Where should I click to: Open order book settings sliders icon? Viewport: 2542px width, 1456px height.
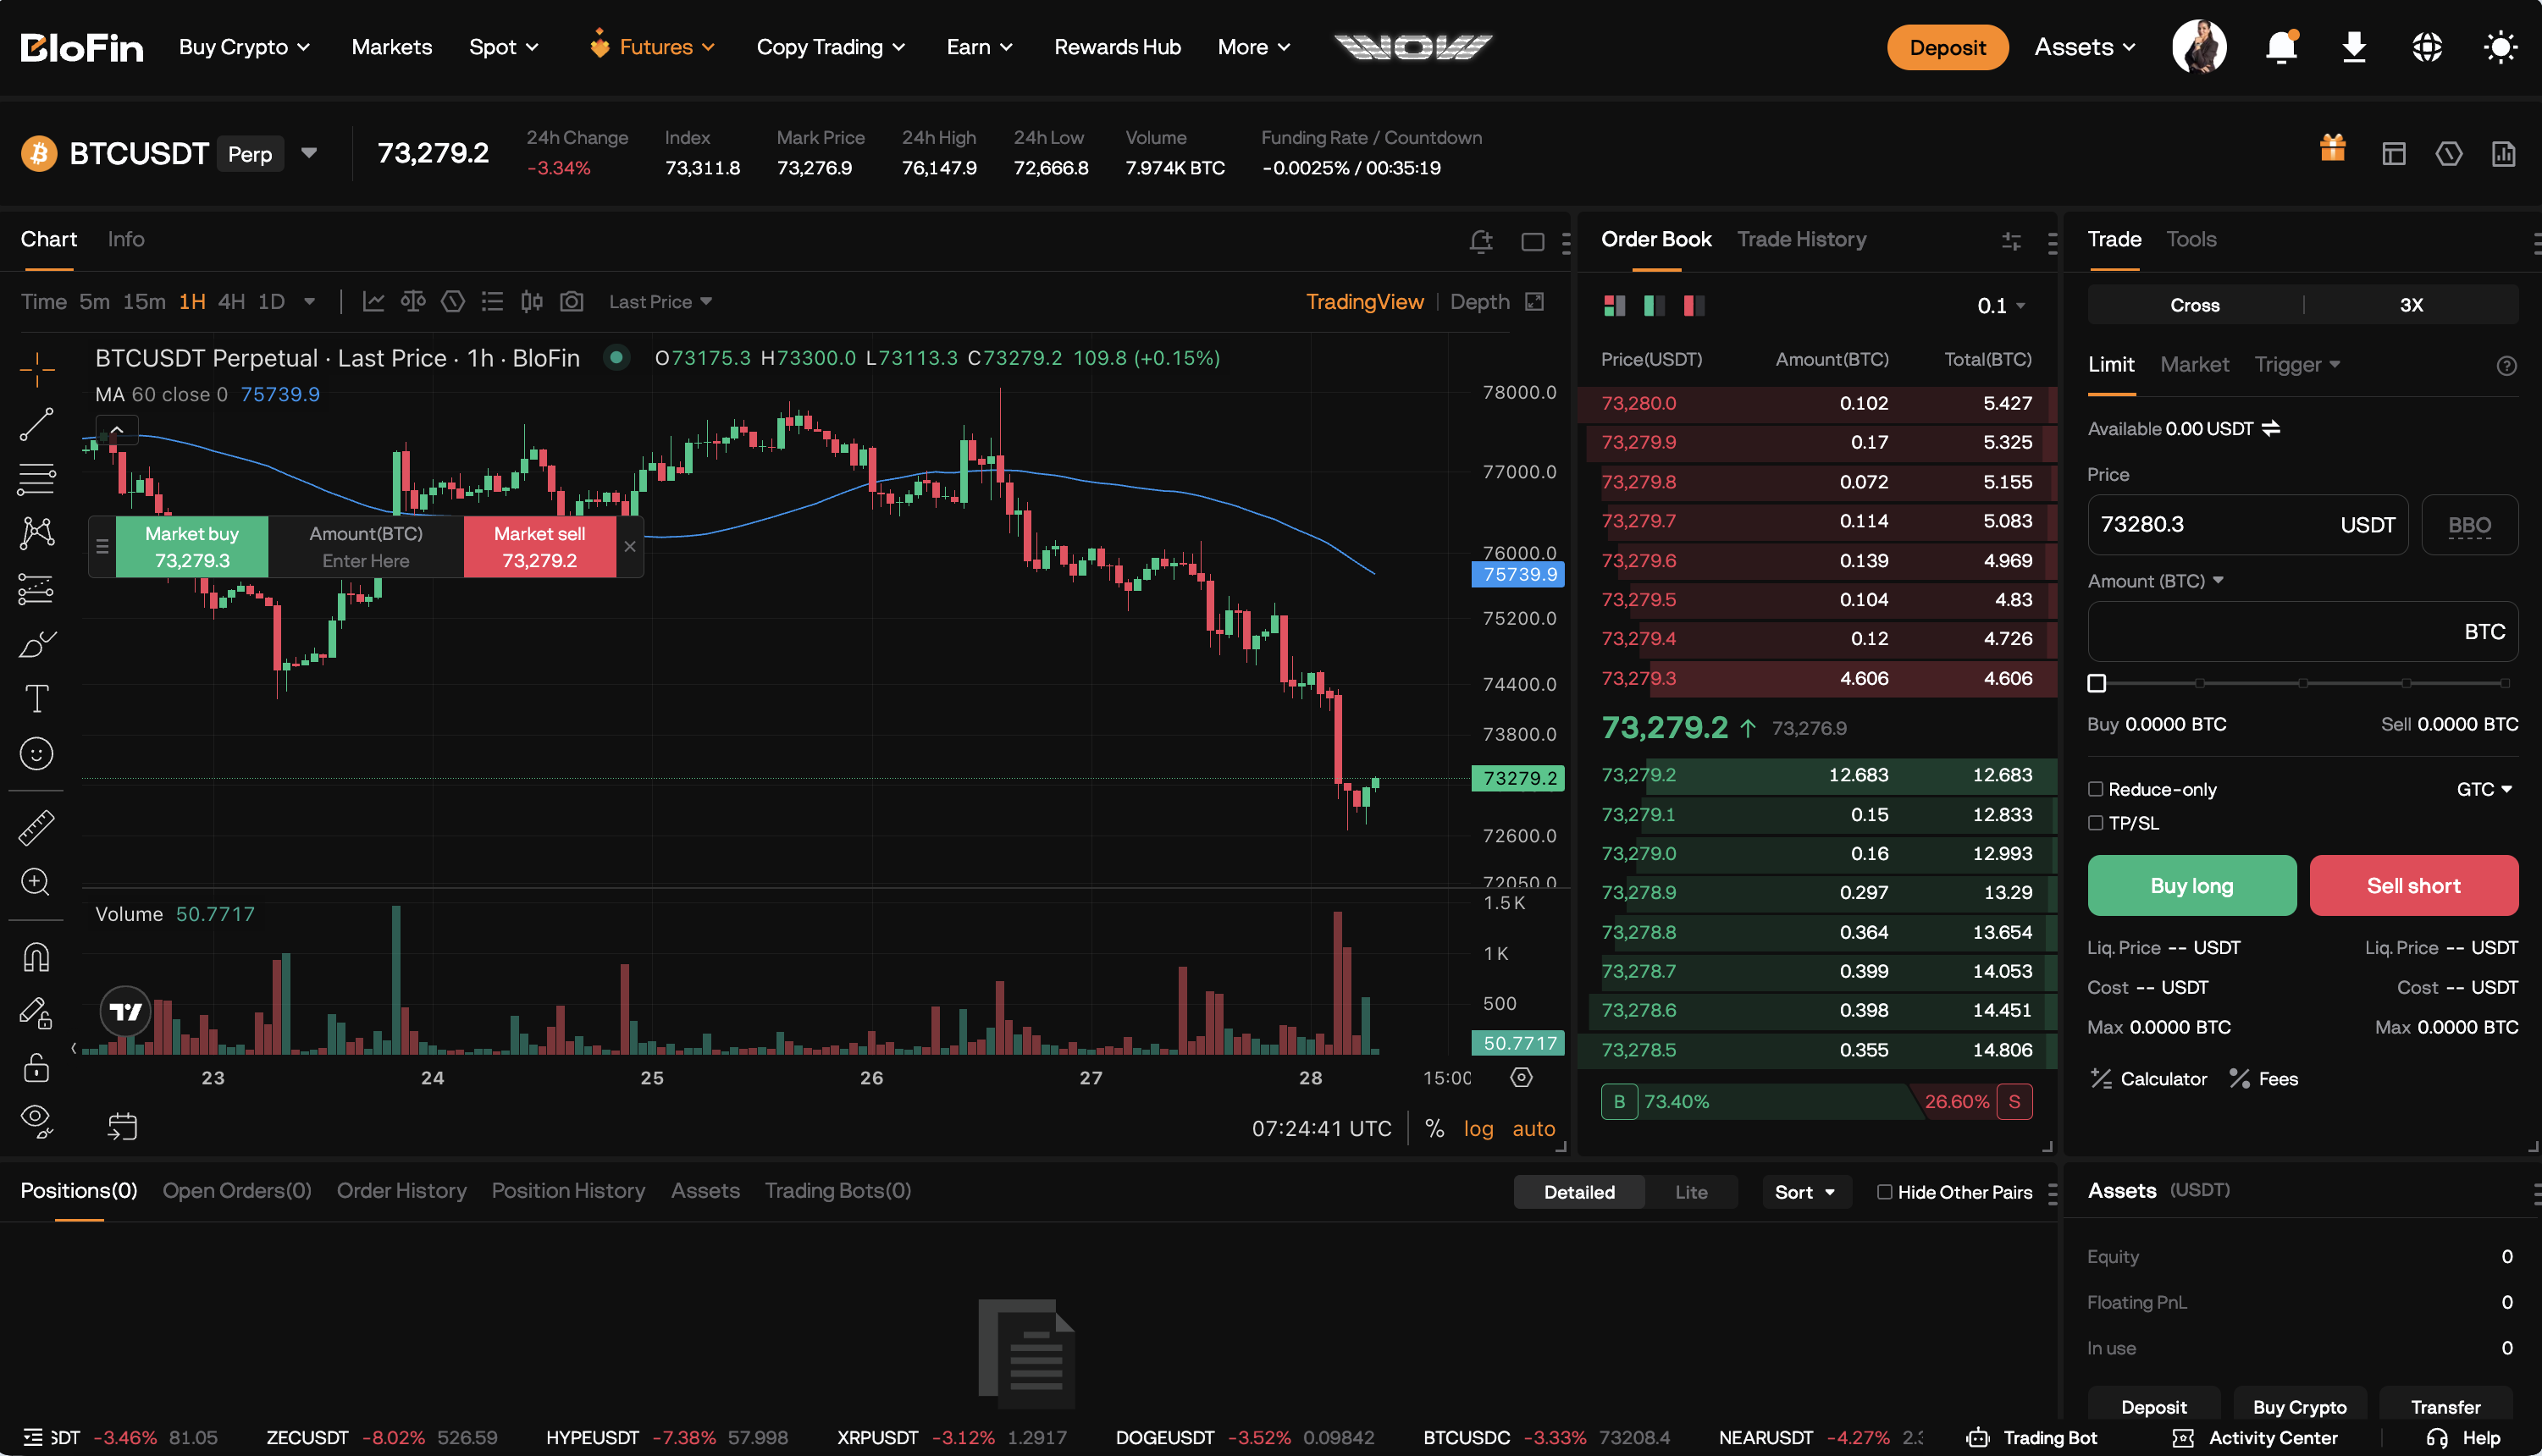(2011, 241)
